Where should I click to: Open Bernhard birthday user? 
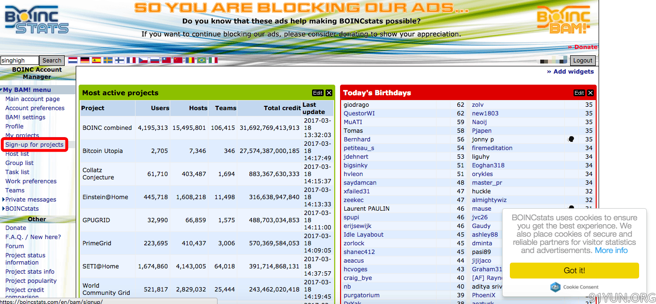[x=357, y=139]
